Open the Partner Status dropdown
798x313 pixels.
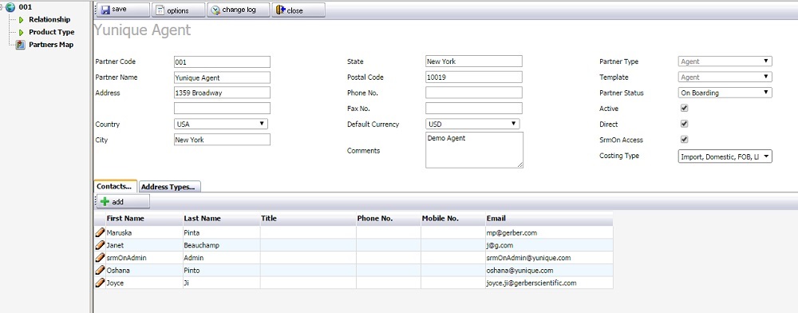click(x=725, y=93)
